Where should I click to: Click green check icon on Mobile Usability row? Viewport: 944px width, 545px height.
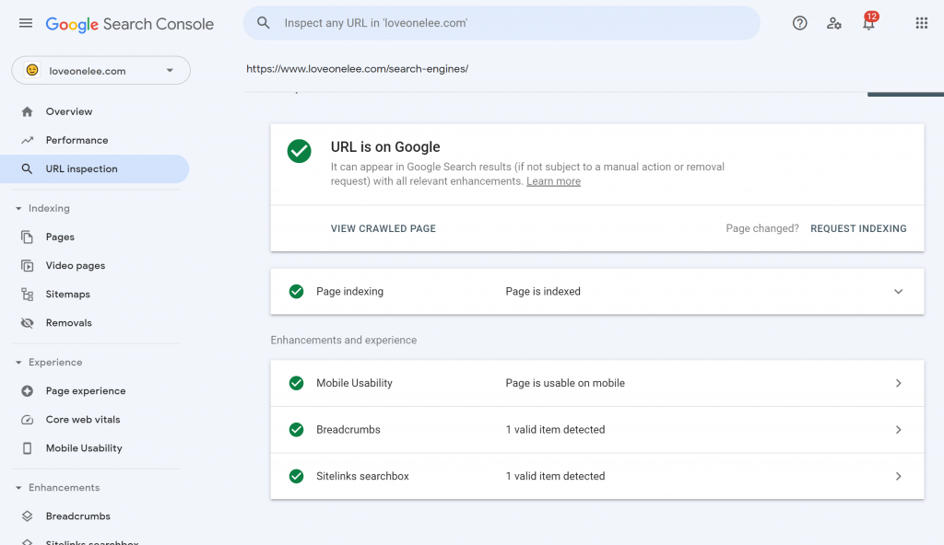(x=296, y=383)
